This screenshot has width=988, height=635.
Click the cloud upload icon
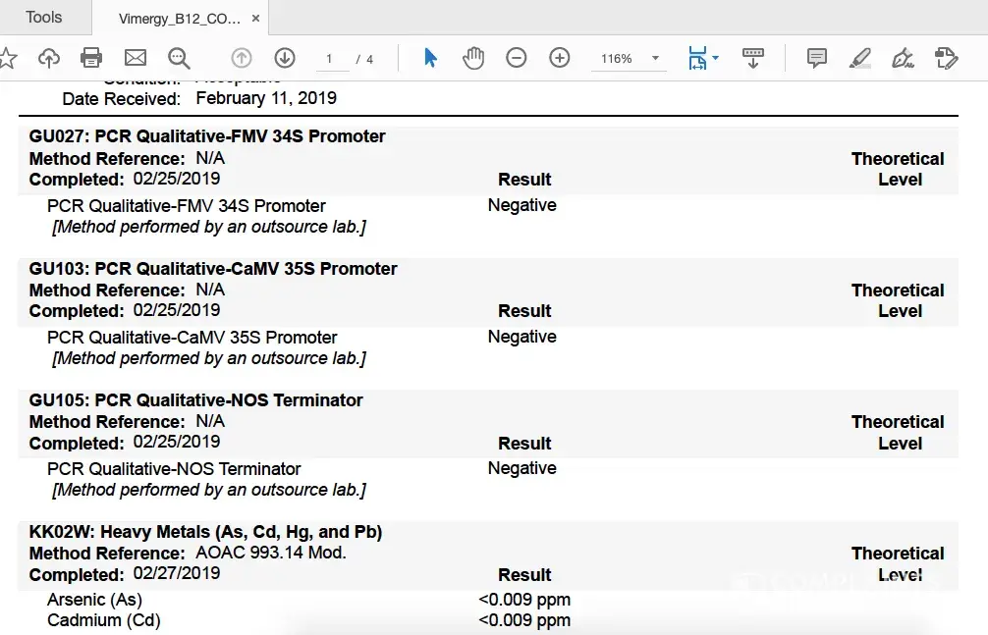(x=48, y=59)
